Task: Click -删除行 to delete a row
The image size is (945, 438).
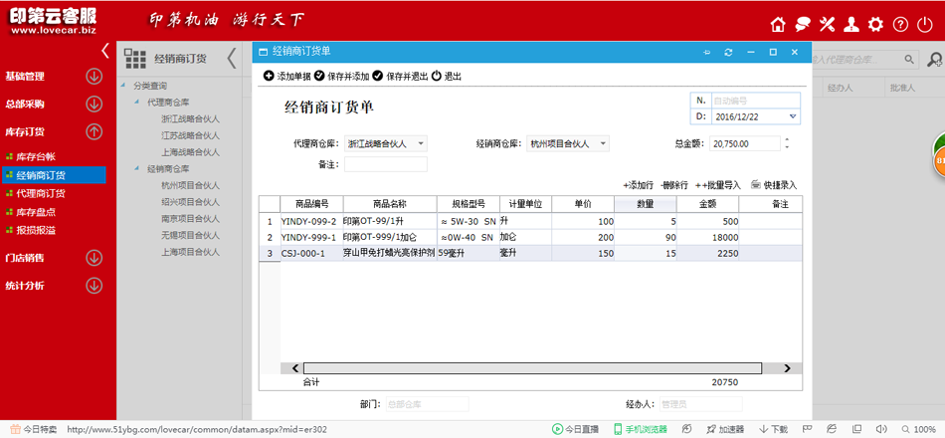Action: [x=673, y=185]
